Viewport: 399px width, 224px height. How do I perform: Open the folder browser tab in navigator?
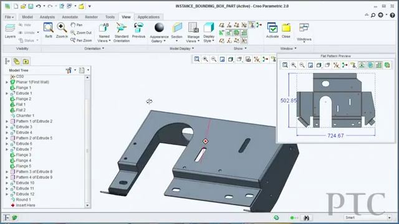[26, 61]
